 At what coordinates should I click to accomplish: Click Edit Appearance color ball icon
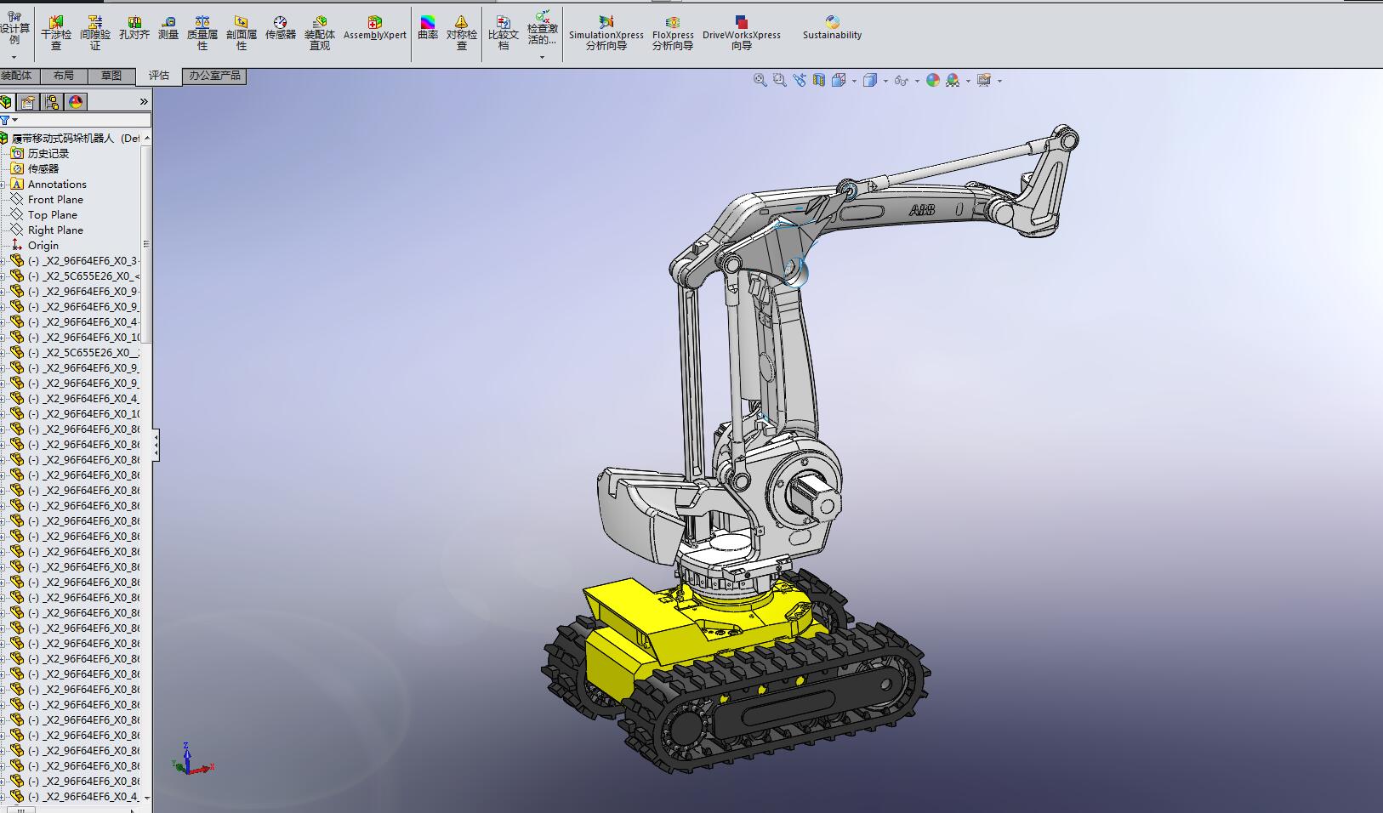[933, 80]
